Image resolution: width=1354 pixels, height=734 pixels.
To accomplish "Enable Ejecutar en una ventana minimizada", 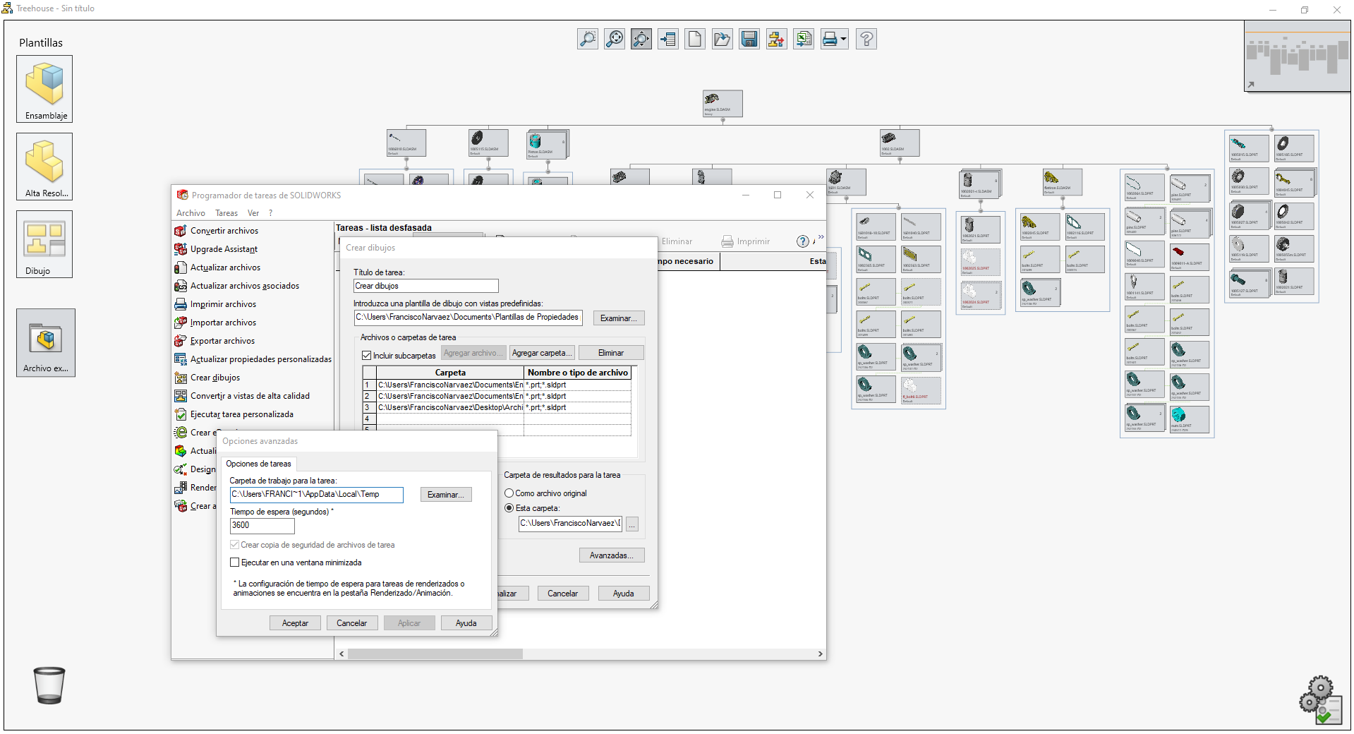I will coord(234,562).
